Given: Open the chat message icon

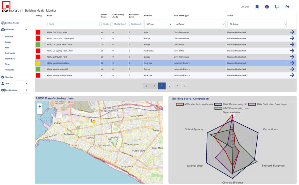Looking at the screenshot, I should [x=277, y=7].
